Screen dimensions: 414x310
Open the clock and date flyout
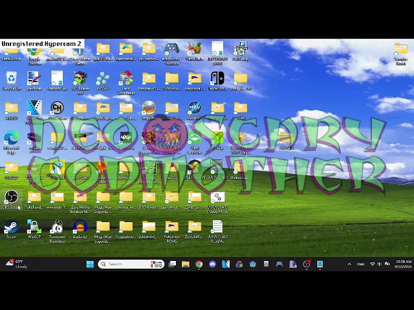(x=403, y=264)
